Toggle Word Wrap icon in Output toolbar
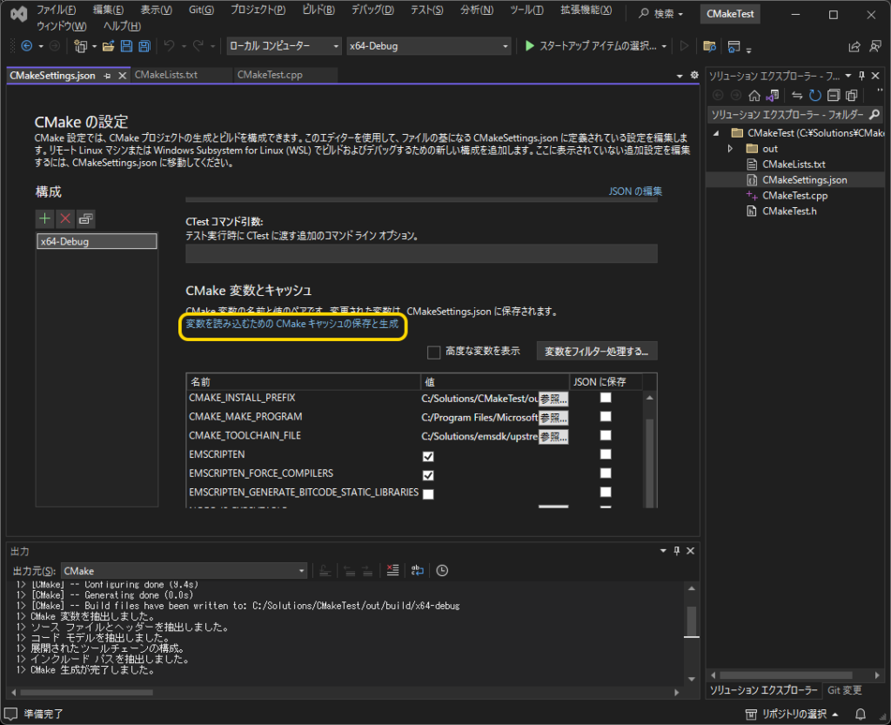The width and height of the screenshot is (891, 725). (417, 570)
